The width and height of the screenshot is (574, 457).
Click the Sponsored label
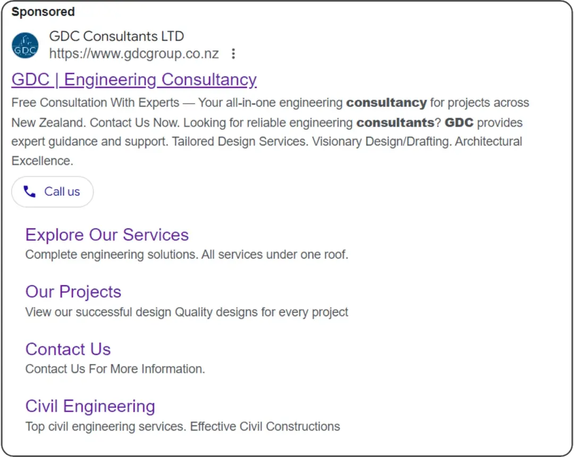click(42, 11)
